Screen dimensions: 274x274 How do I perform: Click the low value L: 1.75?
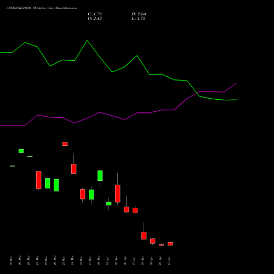pos(138,18)
